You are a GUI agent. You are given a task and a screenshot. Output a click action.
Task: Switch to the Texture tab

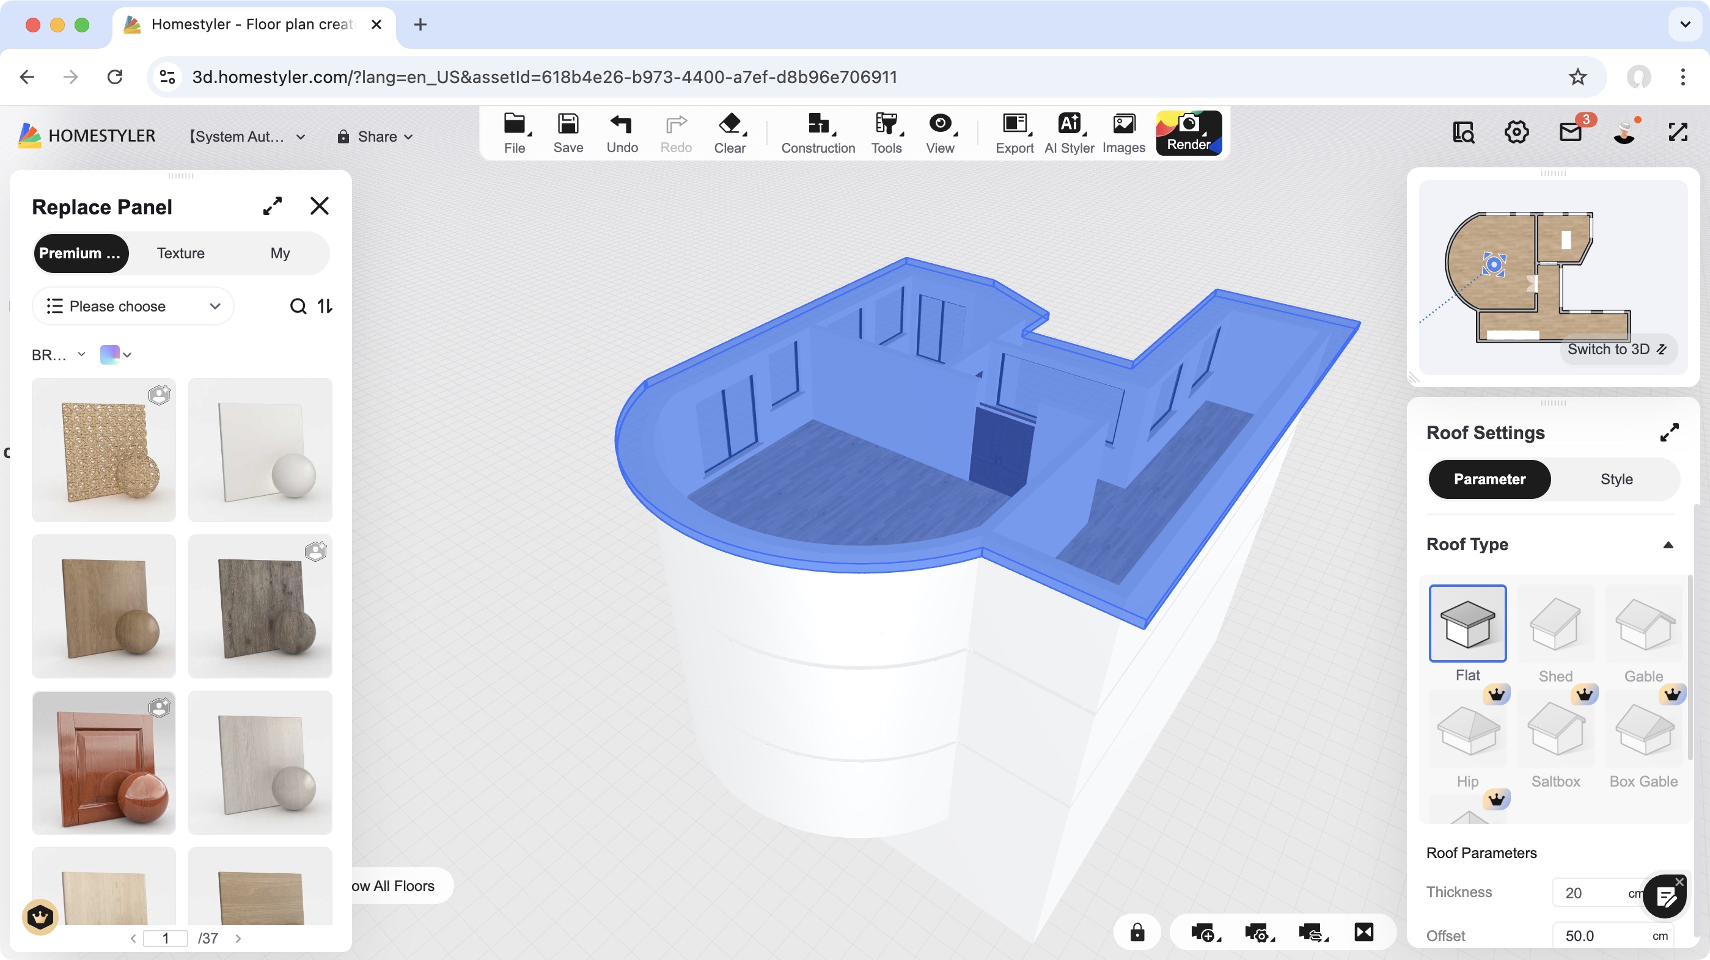pyautogui.click(x=180, y=253)
